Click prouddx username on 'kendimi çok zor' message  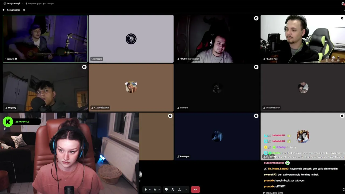coord(269,181)
